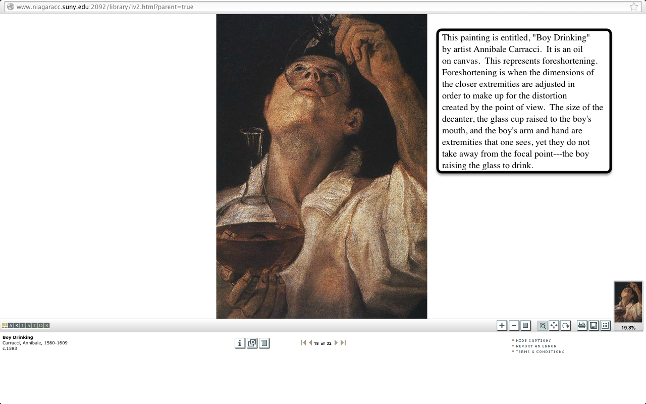
Task: Zoom in with the plus button
Action: coord(502,326)
